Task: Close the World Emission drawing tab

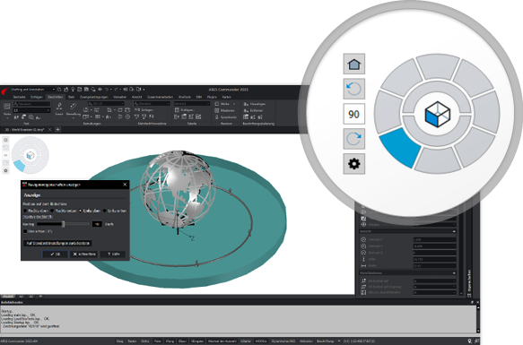Action: click(x=49, y=129)
